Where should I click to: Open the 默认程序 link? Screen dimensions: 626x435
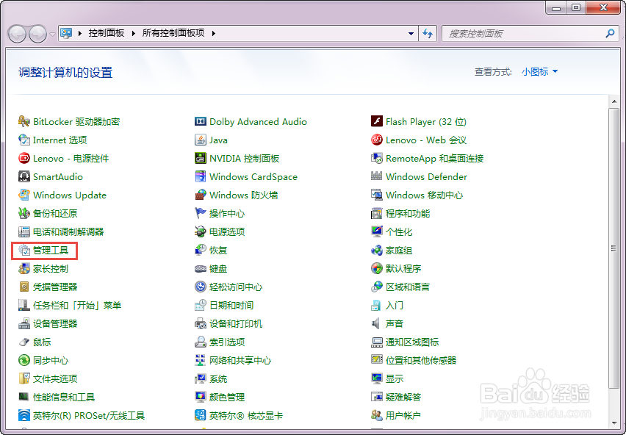403,269
